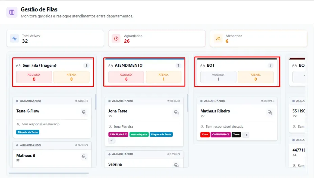Viewport: 314px width, 178px height.
Task: Click the pulse icon in Total Ativos
Action: [x=15, y=39]
